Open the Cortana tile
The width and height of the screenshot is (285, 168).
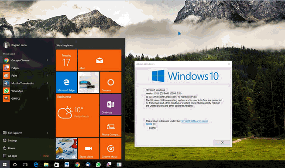click(111, 82)
